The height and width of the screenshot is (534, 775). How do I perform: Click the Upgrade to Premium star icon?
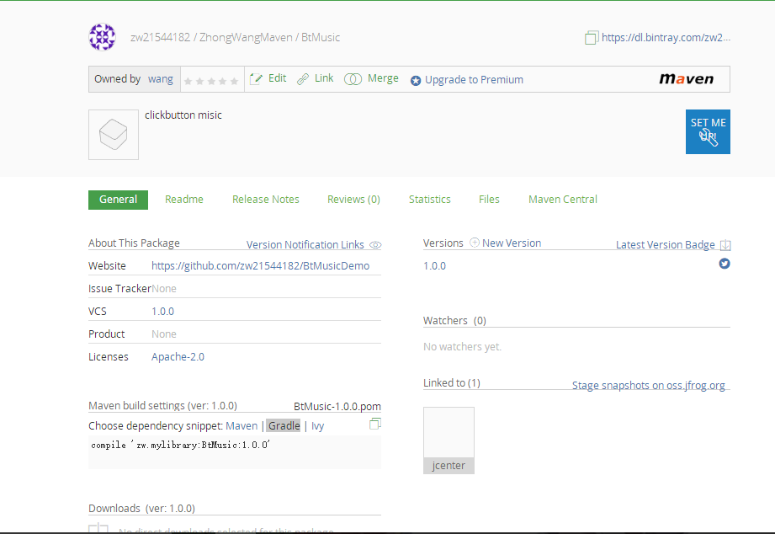pos(416,80)
